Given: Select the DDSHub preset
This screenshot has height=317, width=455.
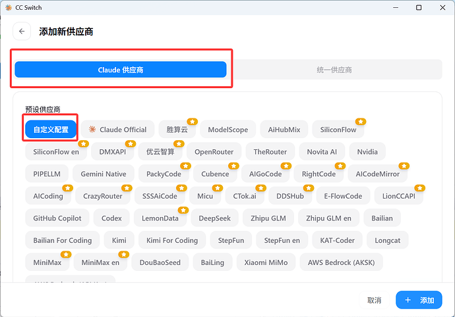Looking at the screenshot, I should tap(290, 196).
